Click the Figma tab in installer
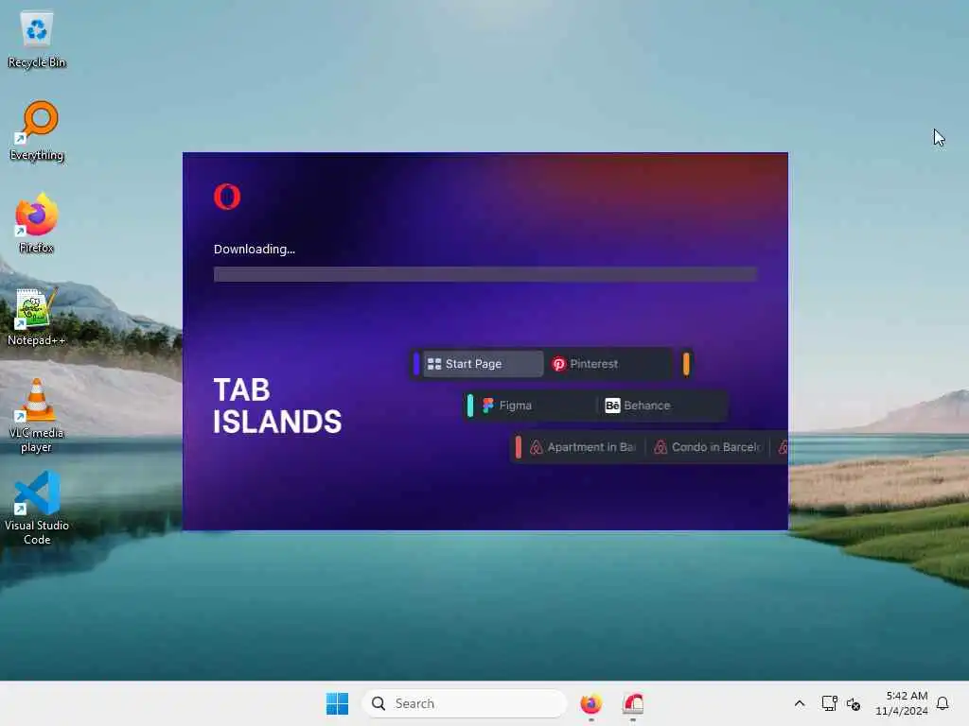 [x=537, y=406]
